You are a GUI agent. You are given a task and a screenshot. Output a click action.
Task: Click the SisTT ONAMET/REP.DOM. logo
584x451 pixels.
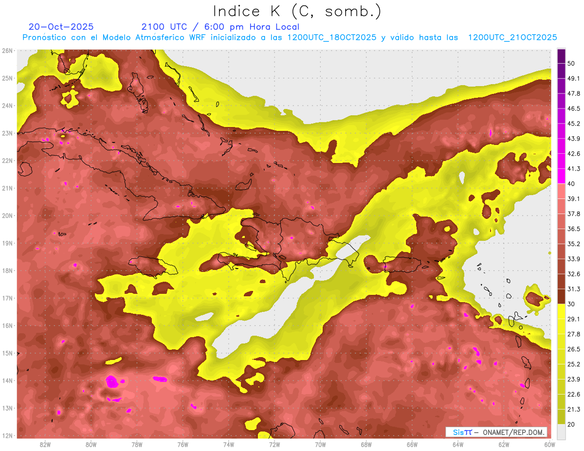pyautogui.click(x=496, y=432)
